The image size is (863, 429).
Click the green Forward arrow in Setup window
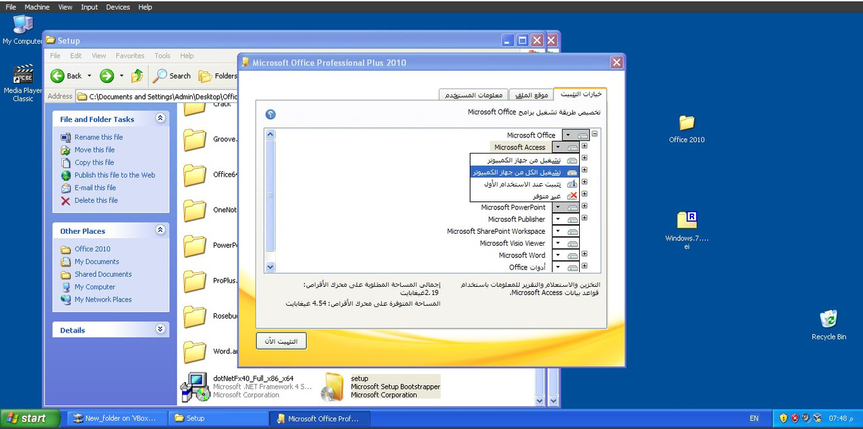pyautogui.click(x=107, y=76)
